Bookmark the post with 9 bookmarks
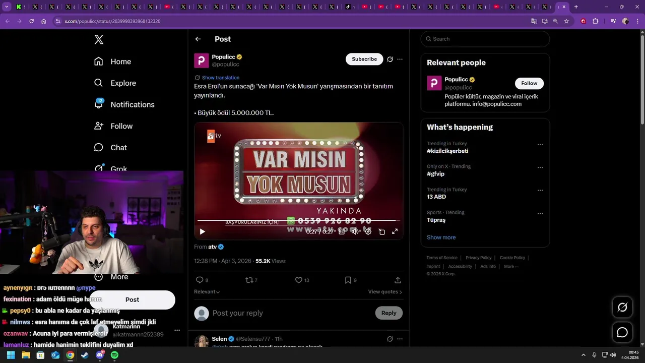 (351, 280)
